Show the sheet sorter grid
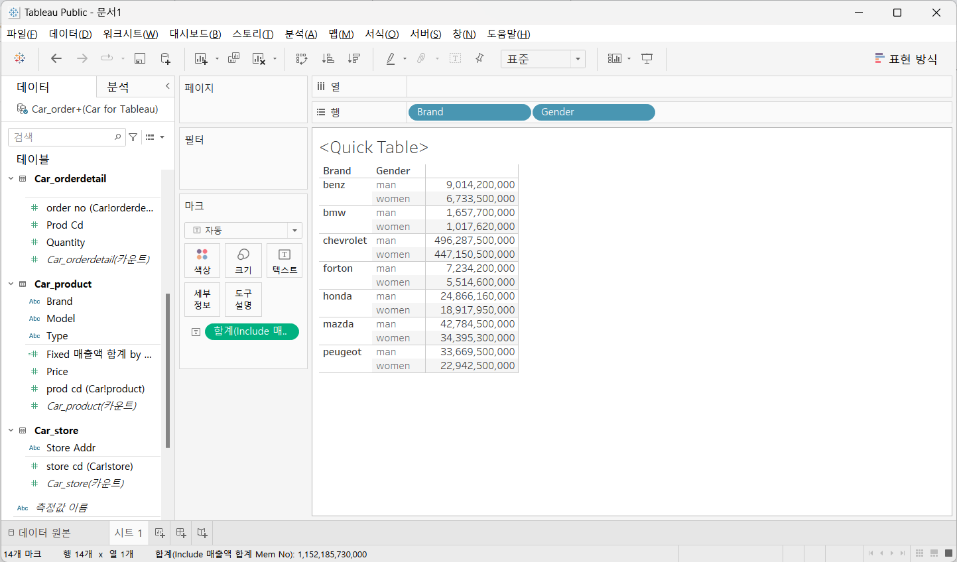Image resolution: width=957 pixels, height=562 pixels. click(x=919, y=553)
